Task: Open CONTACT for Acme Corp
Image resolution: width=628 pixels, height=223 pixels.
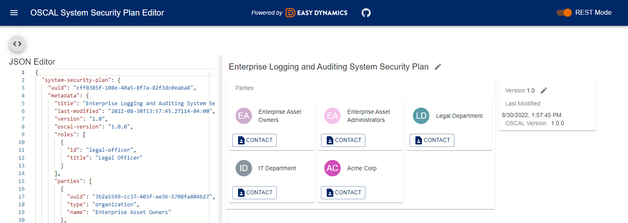Action: pyautogui.click(x=343, y=193)
